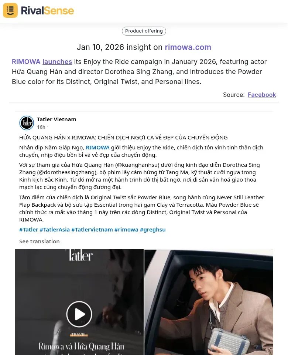Open the rimowa.com link in heading
Screen dimensions: 288x355
click(x=188, y=47)
